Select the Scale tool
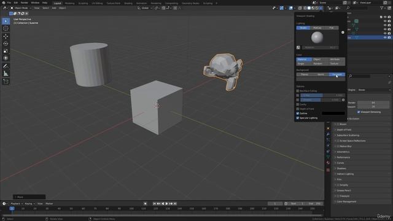The width and height of the screenshot is (393, 221). (x=6, y=51)
